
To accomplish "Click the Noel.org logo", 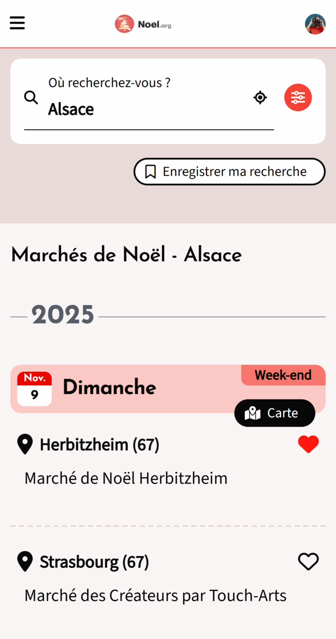I will [143, 24].
